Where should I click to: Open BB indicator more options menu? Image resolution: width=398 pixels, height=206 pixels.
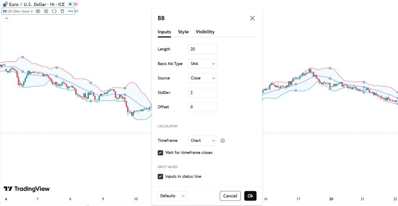click(x=70, y=11)
